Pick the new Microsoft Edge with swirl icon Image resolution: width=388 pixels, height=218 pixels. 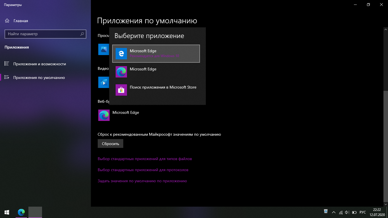[x=156, y=72]
